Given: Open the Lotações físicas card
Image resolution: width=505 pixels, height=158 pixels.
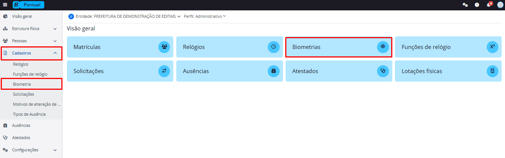Looking at the screenshot, I should click(448, 71).
